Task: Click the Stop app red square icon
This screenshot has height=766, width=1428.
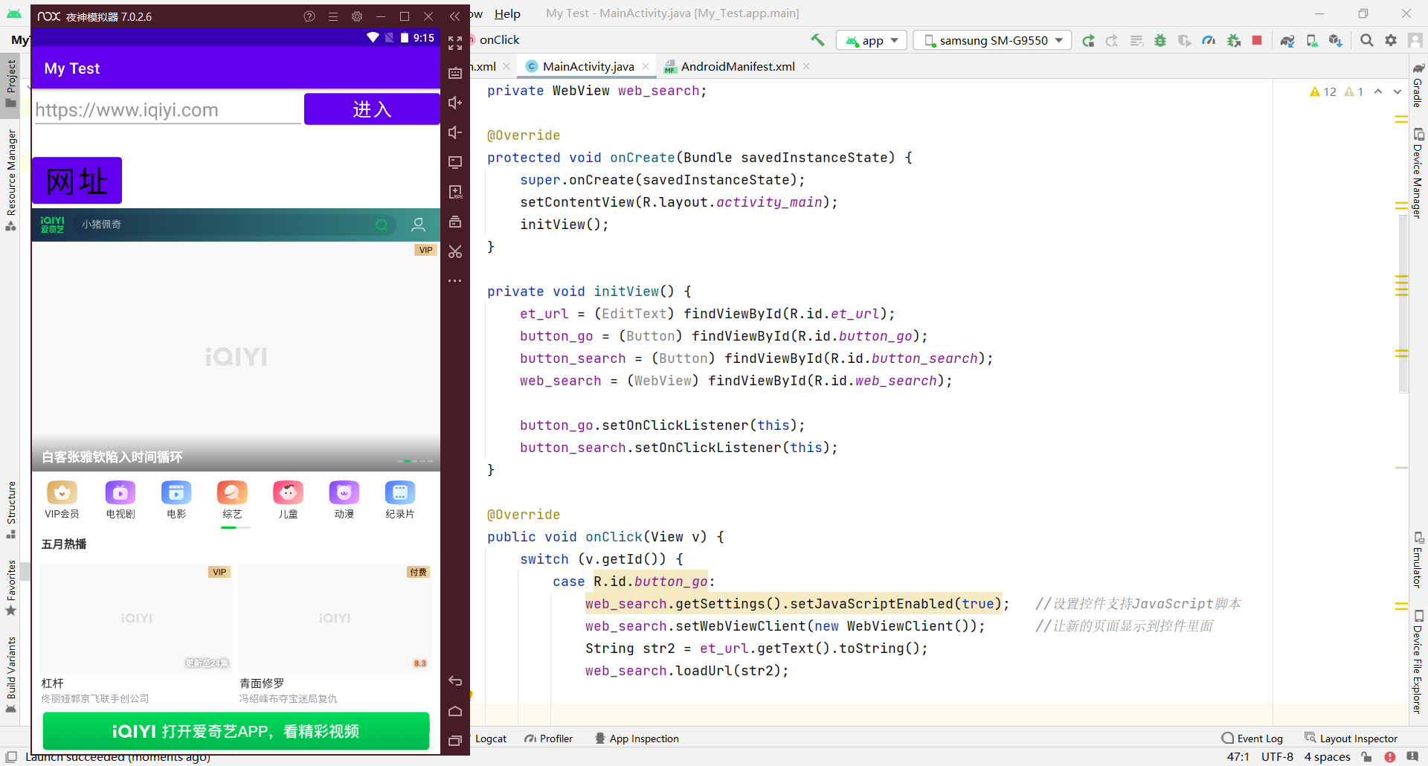Action: click(x=1257, y=40)
